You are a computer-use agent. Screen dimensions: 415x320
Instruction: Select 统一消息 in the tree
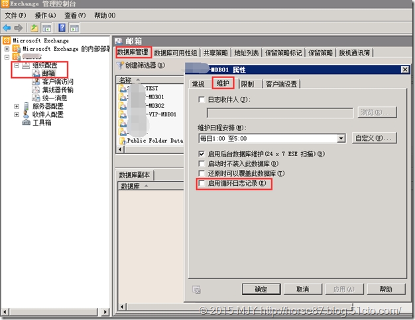pos(54,98)
